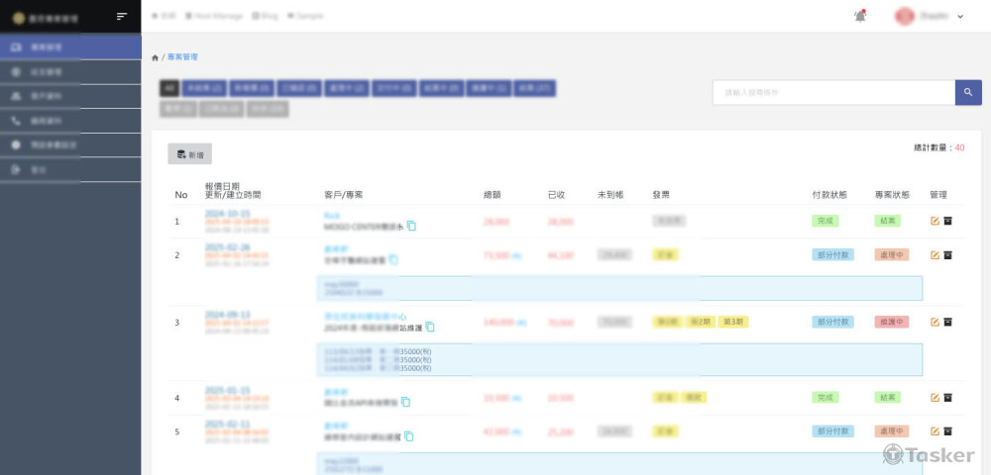Image resolution: width=991 pixels, height=475 pixels.
Task: Edit row 1 with pencil icon
Action: 935,221
